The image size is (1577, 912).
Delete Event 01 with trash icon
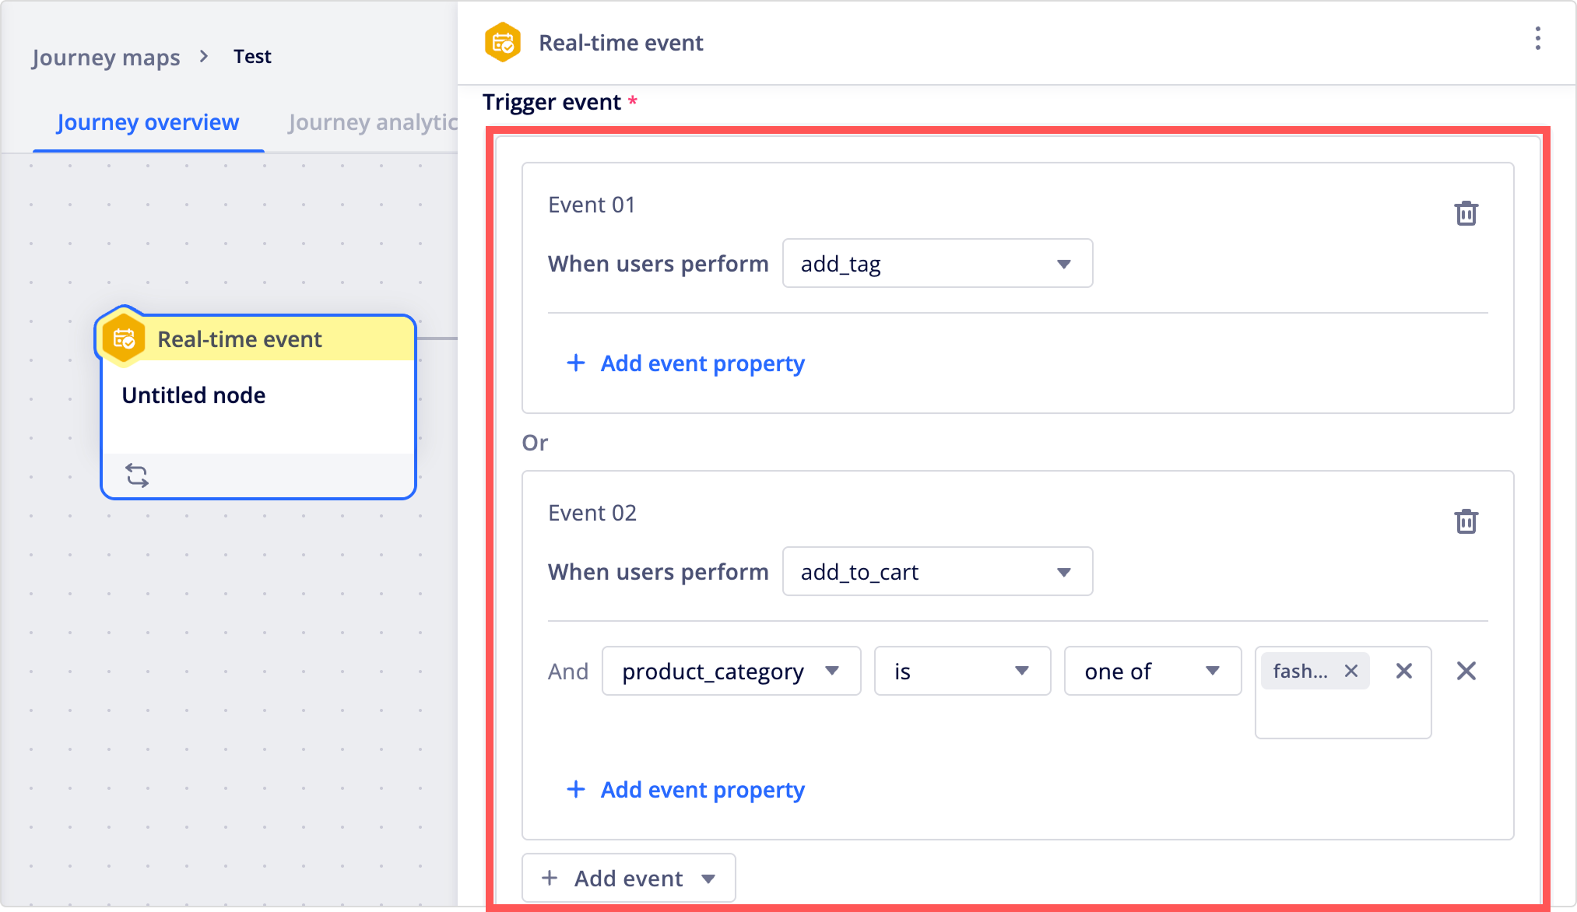tap(1466, 213)
